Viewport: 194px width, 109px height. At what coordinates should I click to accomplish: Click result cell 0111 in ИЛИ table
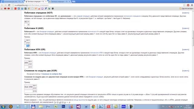pos(30,67)
